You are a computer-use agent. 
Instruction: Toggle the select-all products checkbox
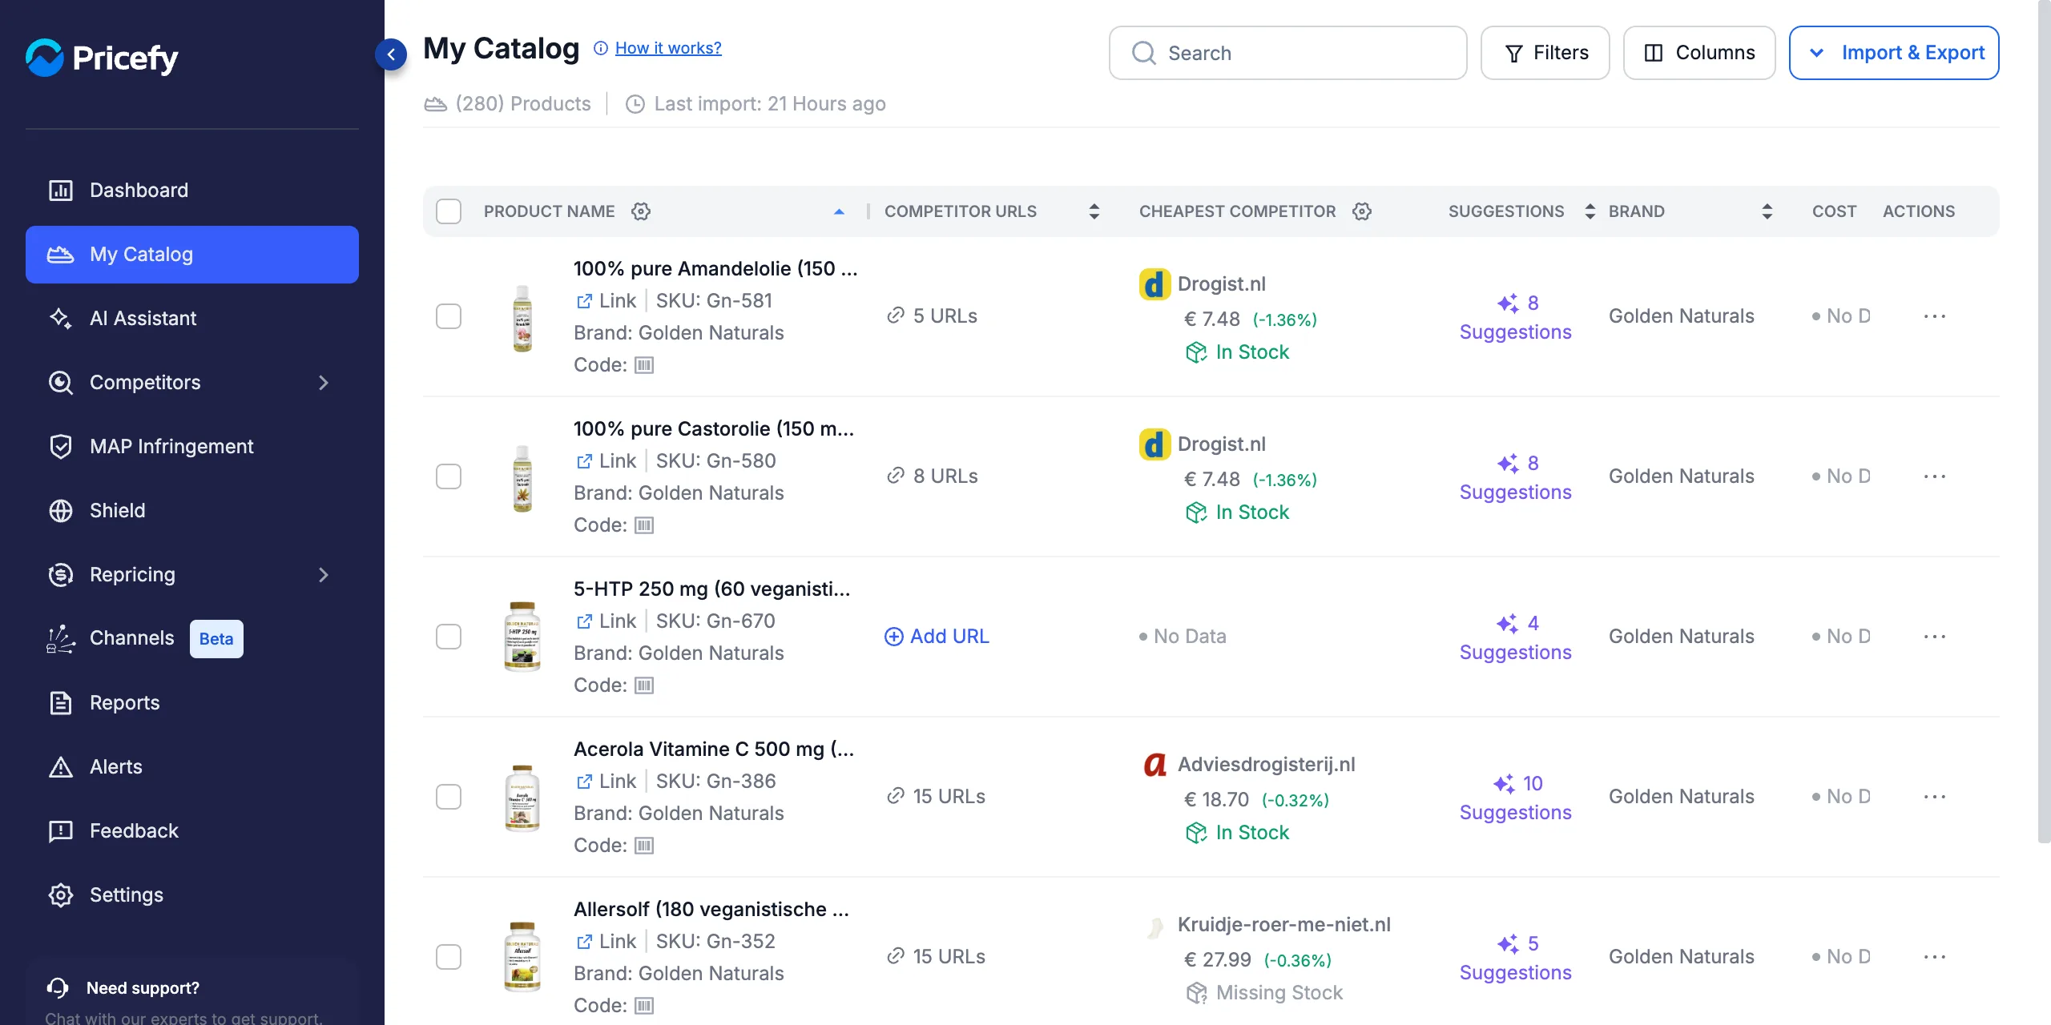449,211
